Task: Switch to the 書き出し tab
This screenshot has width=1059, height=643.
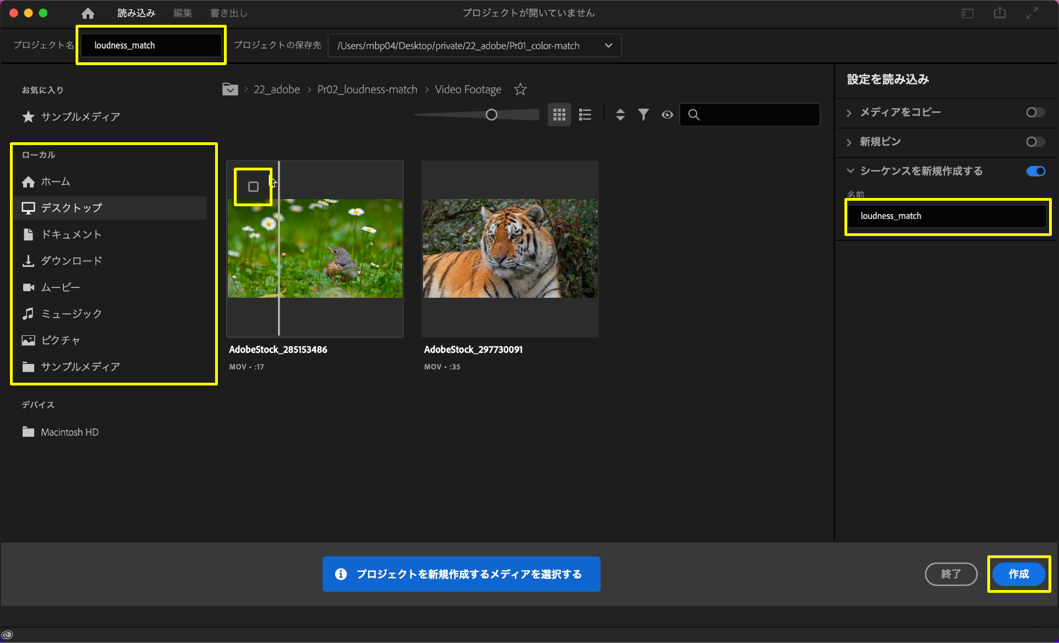Action: [228, 13]
